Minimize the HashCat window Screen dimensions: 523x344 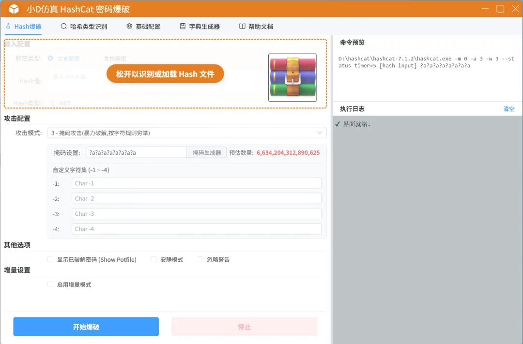485,9
